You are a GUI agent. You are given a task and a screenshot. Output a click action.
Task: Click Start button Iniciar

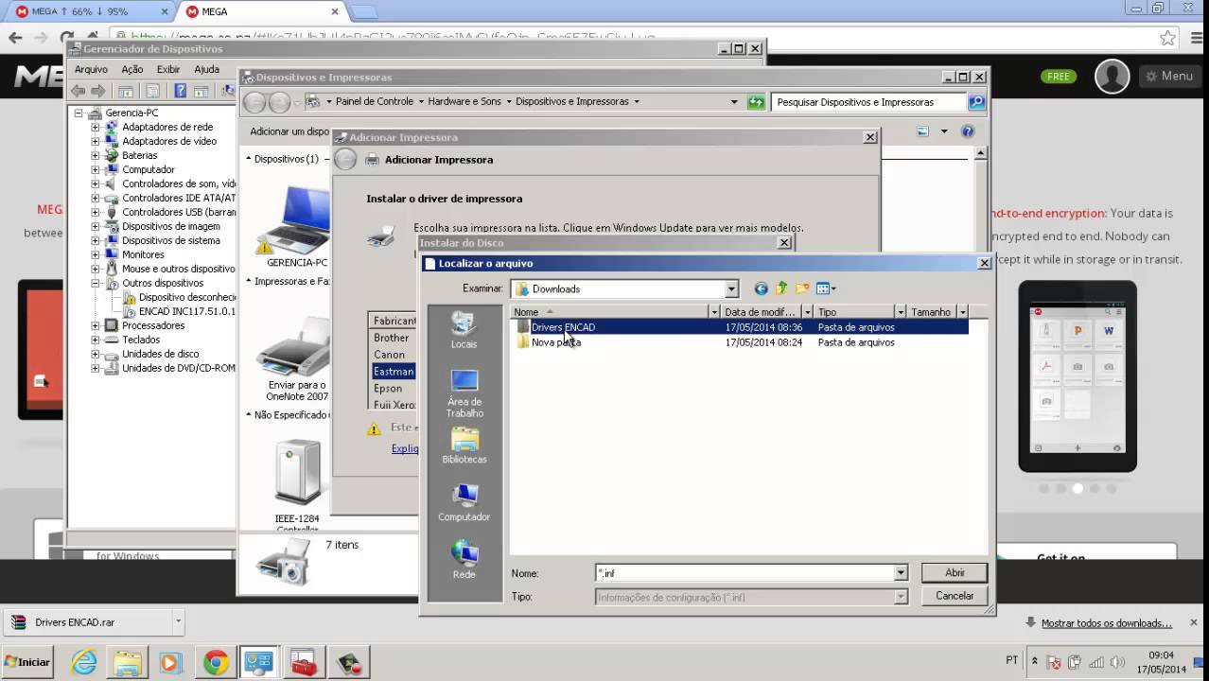click(28, 662)
